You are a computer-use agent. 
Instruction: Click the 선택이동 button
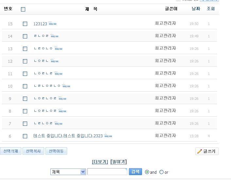coord(56,151)
